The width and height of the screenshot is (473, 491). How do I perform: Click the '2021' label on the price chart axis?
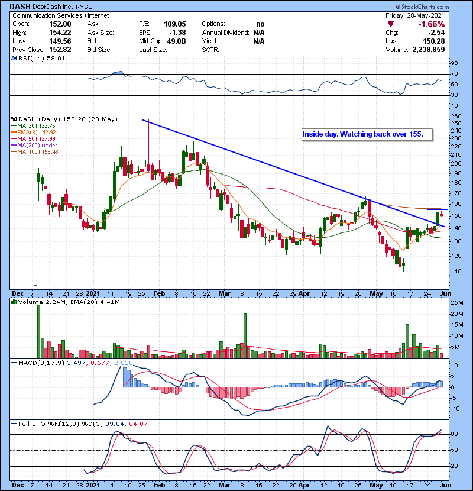click(x=93, y=294)
